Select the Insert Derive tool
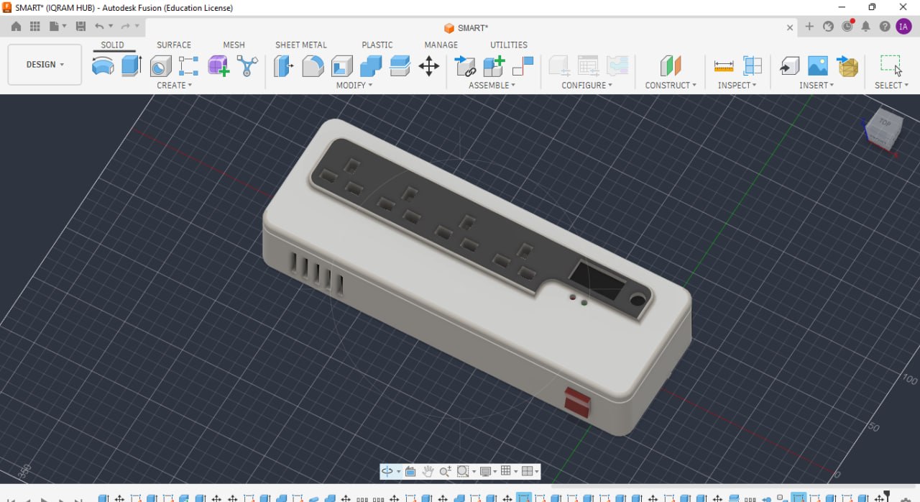 (789, 66)
